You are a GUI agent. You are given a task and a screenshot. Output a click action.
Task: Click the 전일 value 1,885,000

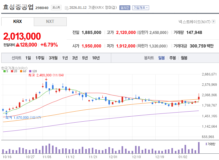coord(91,32)
